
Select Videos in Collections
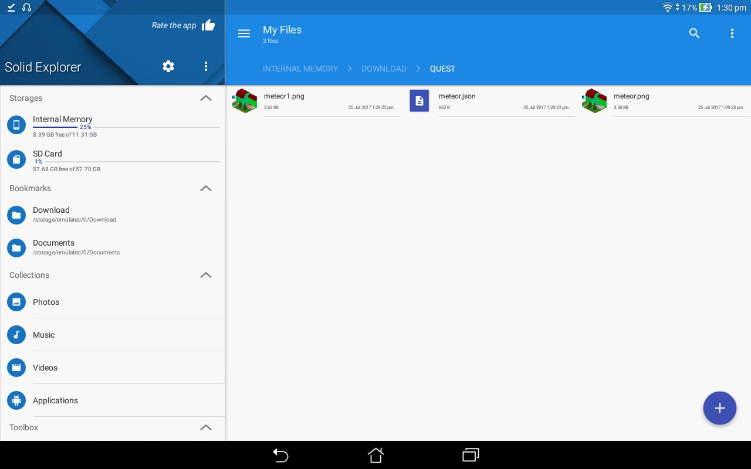(45, 368)
